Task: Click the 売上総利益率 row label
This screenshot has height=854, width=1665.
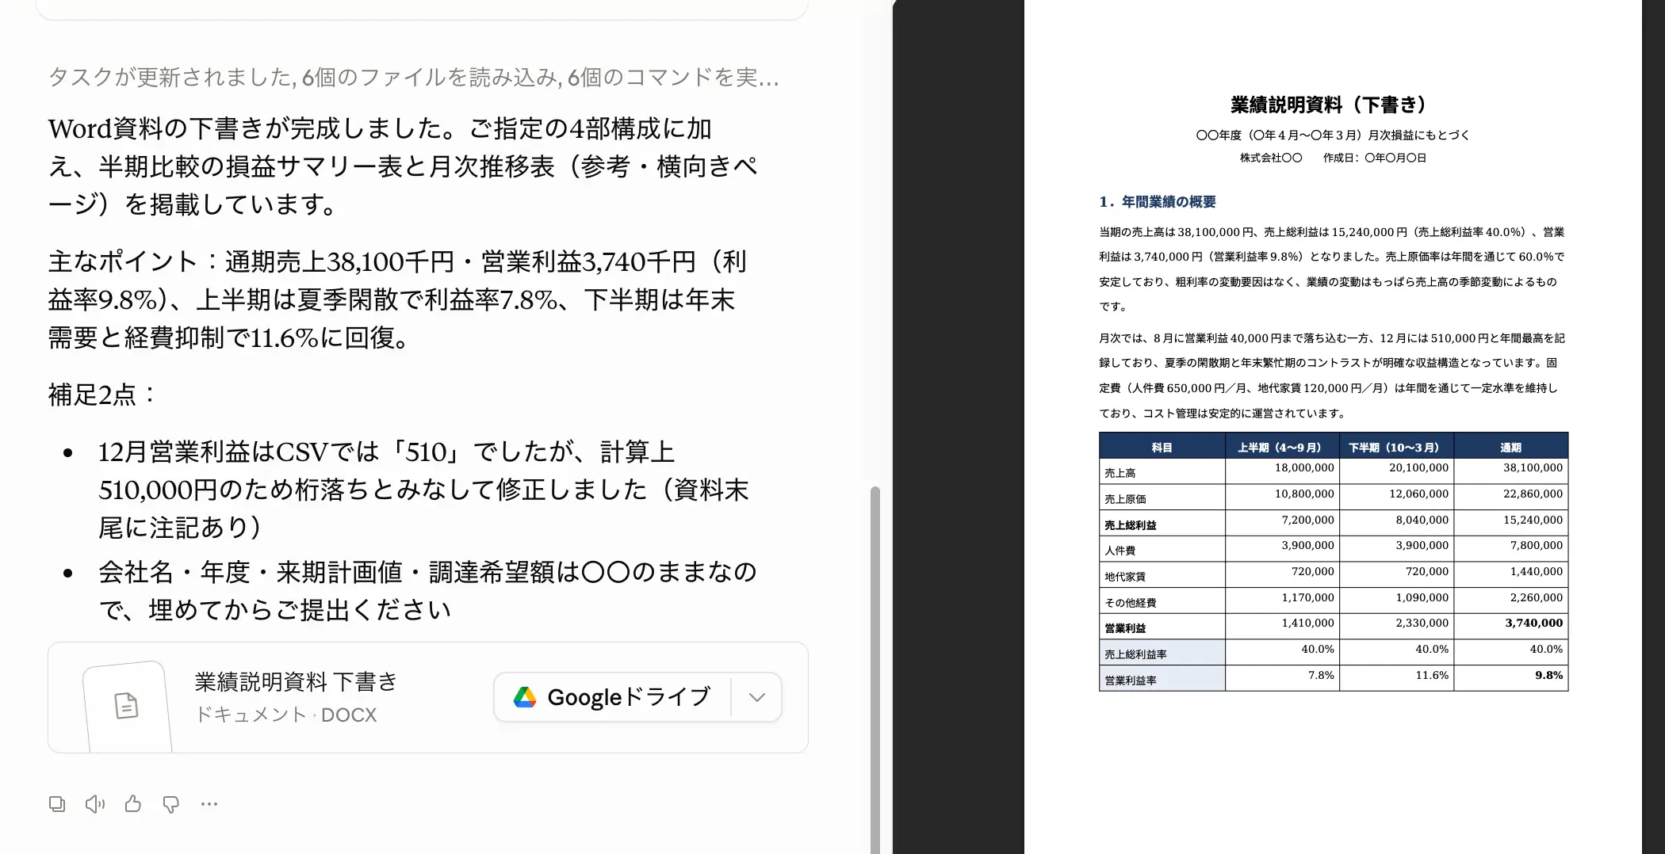Action: (1135, 654)
